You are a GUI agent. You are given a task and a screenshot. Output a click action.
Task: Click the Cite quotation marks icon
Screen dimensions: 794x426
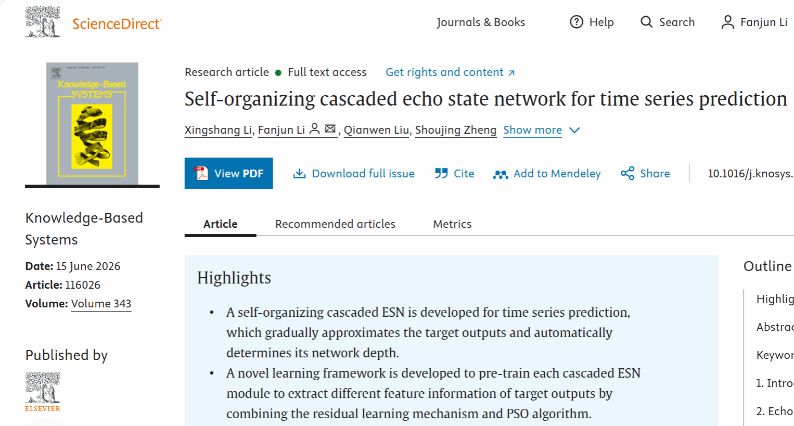point(441,173)
